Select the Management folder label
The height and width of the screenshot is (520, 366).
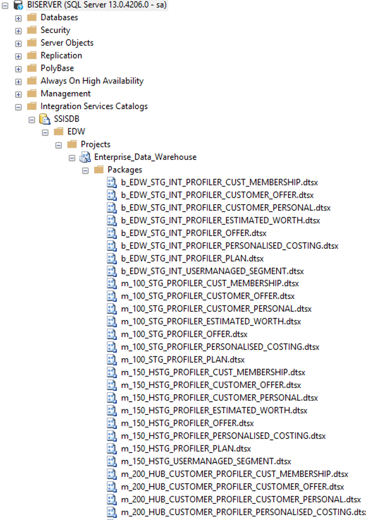click(66, 94)
